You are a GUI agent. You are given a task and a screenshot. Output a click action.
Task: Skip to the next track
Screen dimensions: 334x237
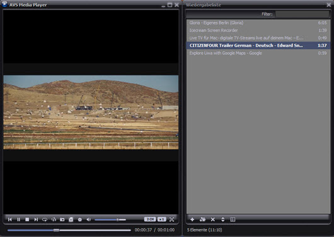36,219
